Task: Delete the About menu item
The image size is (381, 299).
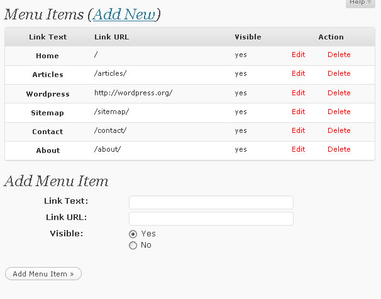Action: pyautogui.click(x=339, y=149)
